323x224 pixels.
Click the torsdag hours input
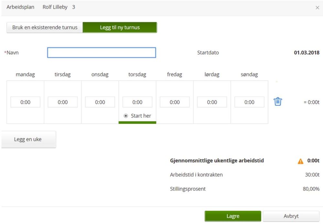pos(137,102)
